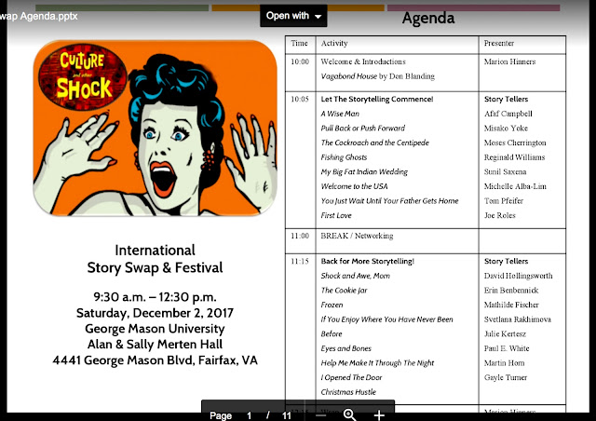Click presenter 'Erin Benbennick'
Image resolution: width=596 pixels, height=421 pixels.
511,291
